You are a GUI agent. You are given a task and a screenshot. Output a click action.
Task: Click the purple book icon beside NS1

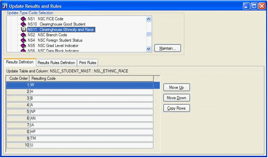(23, 19)
